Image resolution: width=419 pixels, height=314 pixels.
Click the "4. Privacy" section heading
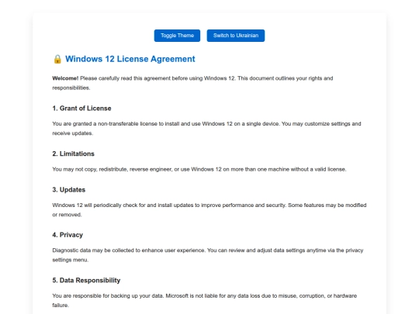coord(68,235)
